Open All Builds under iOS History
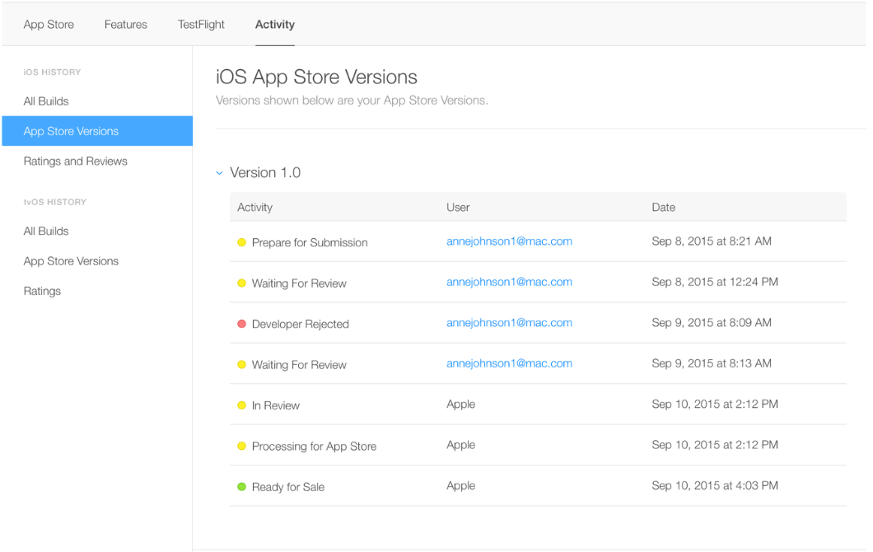This screenshot has height=552, width=873. point(45,101)
